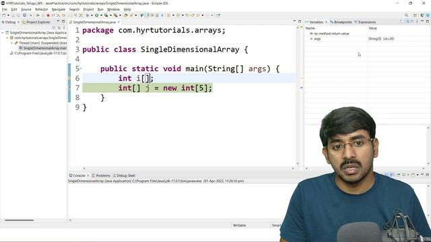Select SingleDimensionalArray.main stack frame
The height and width of the screenshot is (242, 431).
43,48
